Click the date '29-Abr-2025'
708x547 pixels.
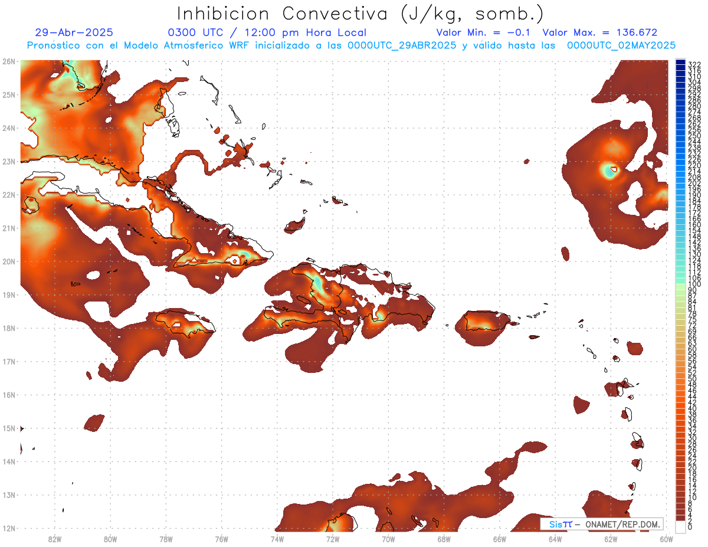[74, 32]
